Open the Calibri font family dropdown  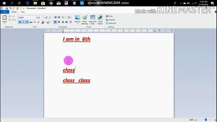(x=36, y=17)
